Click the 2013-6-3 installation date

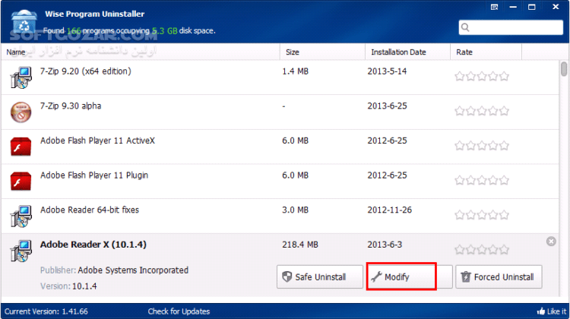(x=385, y=245)
